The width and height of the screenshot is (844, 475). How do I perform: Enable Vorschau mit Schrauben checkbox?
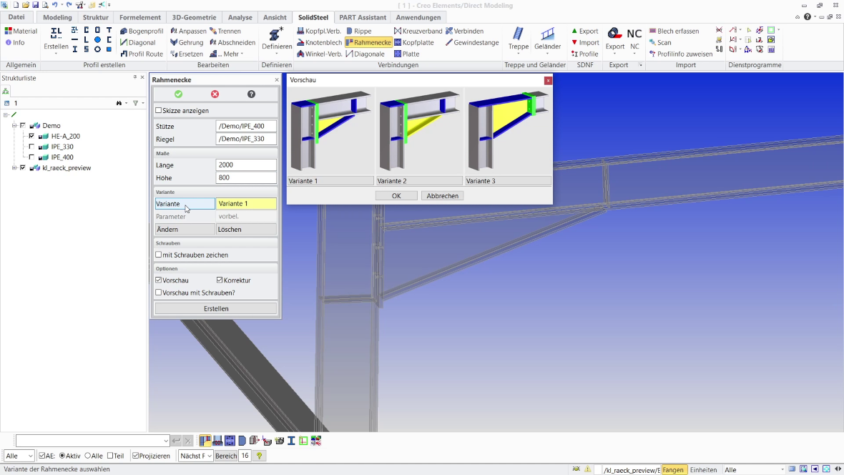pos(159,293)
